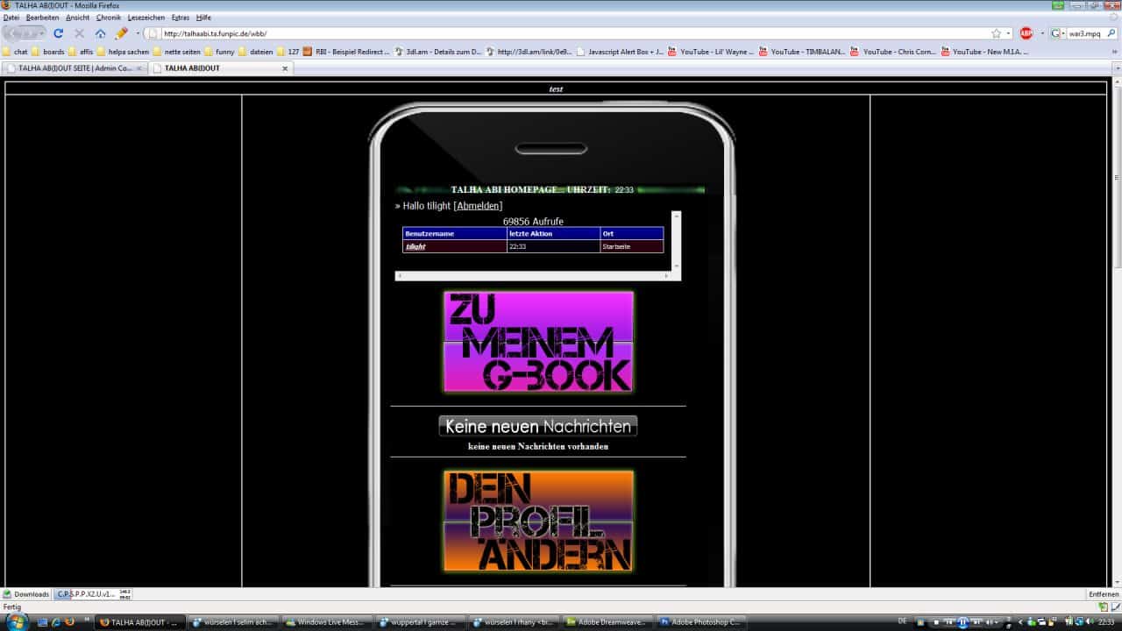Close the active TALHA AB(I)OUT tab
The height and width of the screenshot is (631, 1122).
click(x=285, y=68)
